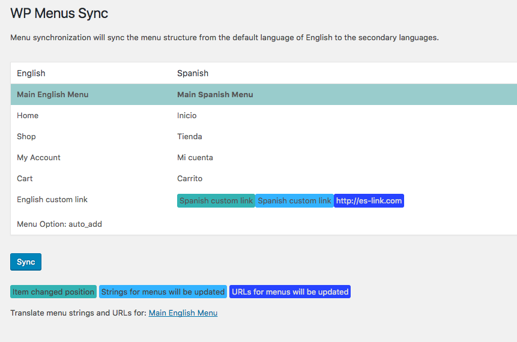The width and height of the screenshot is (517, 342).
Task: Click the Home menu item
Action: coord(28,115)
